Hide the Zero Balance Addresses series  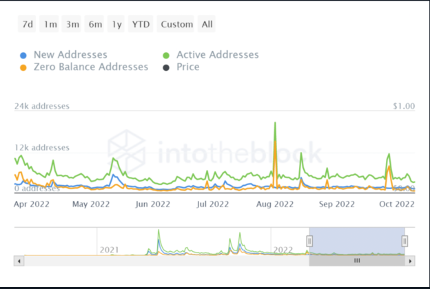tap(90, 67)
